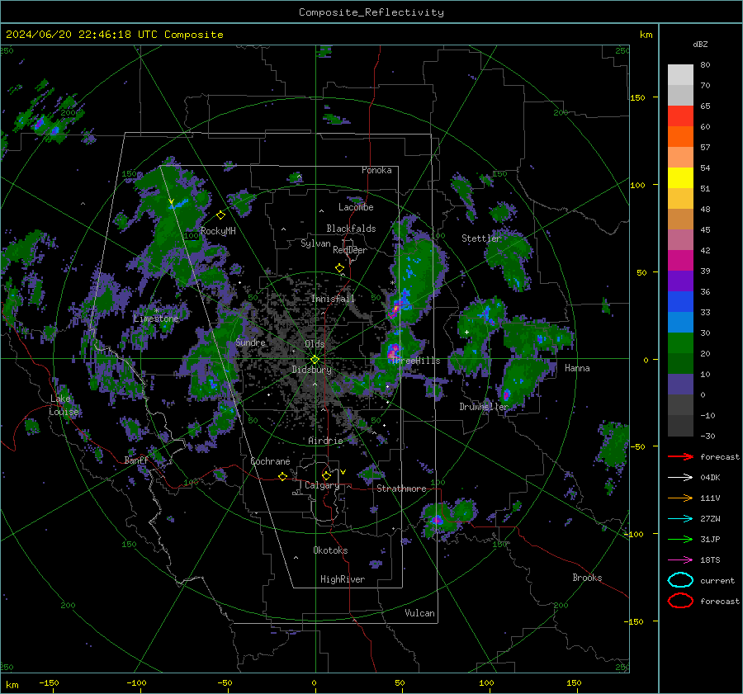Click the Lacombe town label

point(356,207)
